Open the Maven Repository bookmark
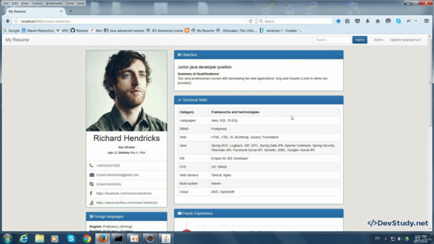434x244 pixels. [x=38, y=30]
